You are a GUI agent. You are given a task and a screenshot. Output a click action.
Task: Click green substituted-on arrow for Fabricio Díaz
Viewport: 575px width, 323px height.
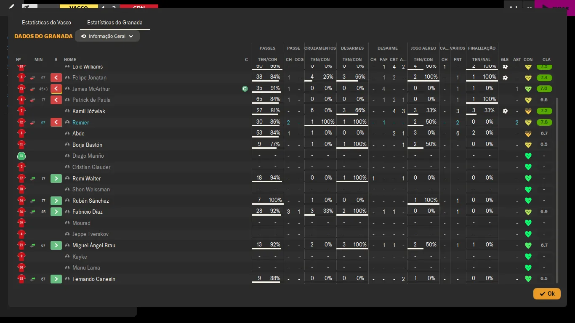56,212
